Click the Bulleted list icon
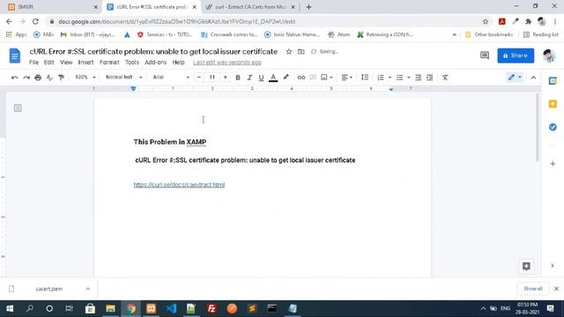Viewport: 564px width, 317px height. (x=399, y=77)
